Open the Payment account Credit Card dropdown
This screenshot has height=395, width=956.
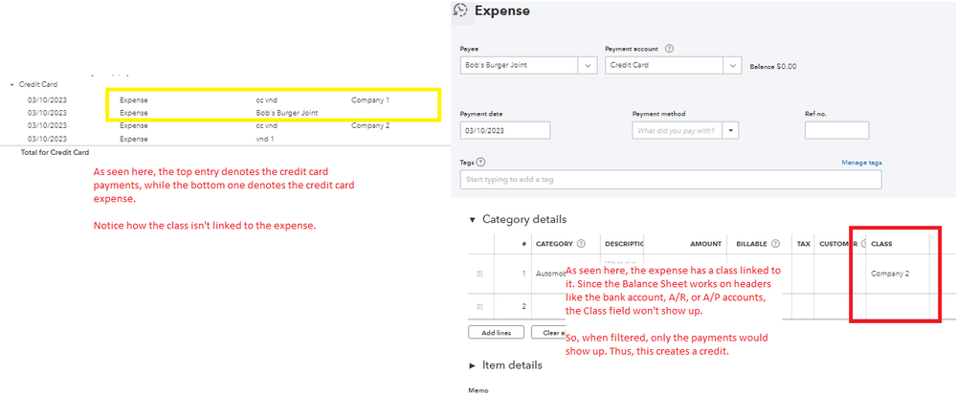point(733,66)
